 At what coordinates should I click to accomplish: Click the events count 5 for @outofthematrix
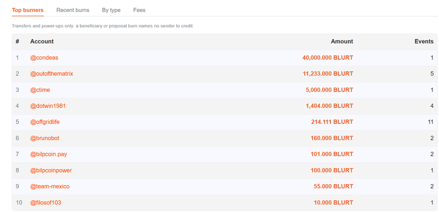coord(432,74)
